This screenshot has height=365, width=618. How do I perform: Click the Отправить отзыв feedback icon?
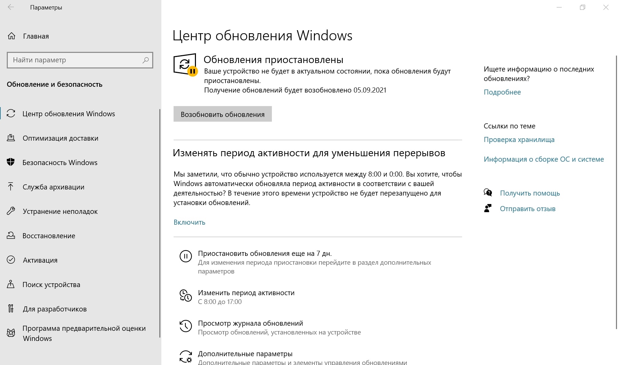[x=488, y=208]
